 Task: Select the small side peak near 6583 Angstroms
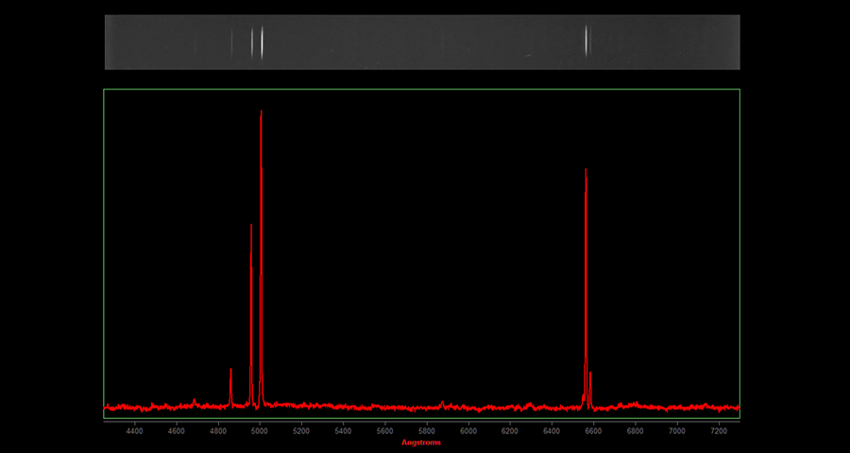(590, 375)
